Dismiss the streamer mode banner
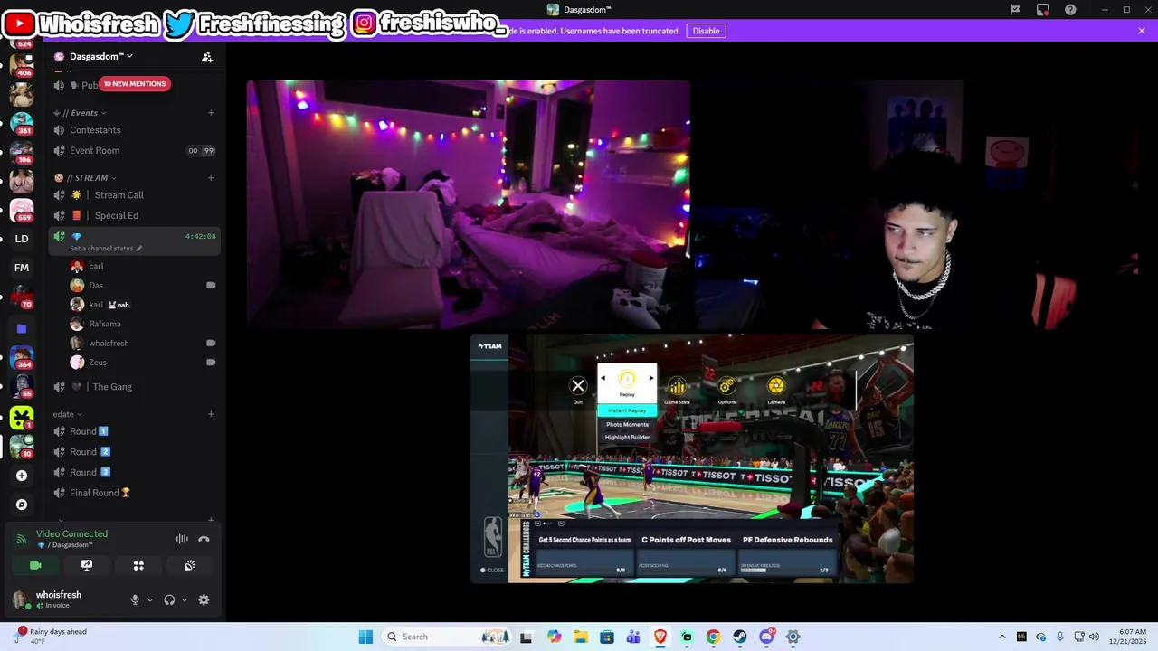1158x651 pixels. click(x=1142, y=31)
